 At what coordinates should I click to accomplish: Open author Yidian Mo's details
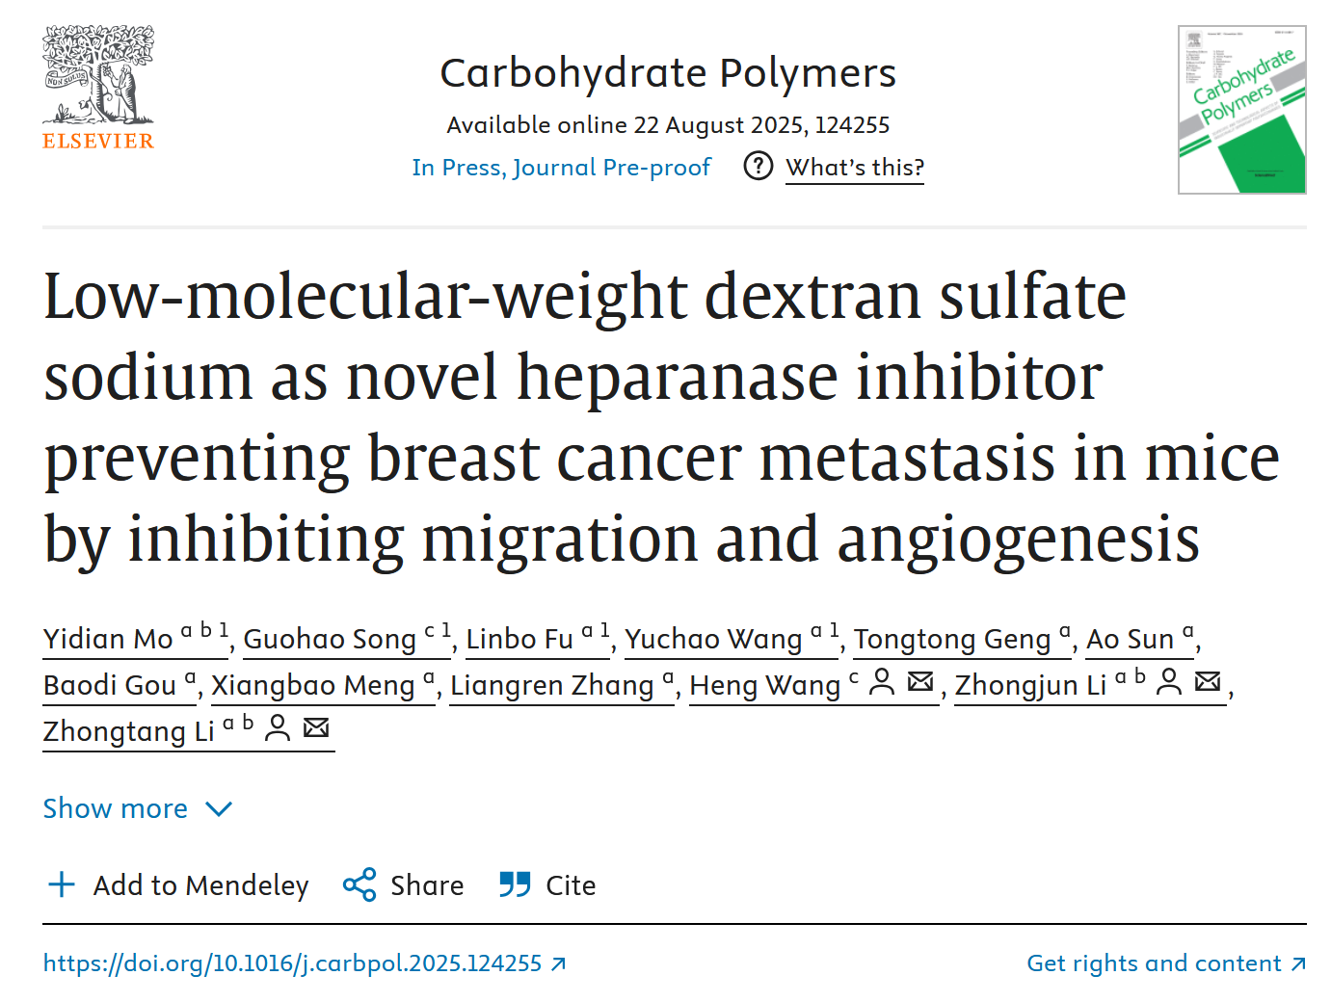point(108,639)
